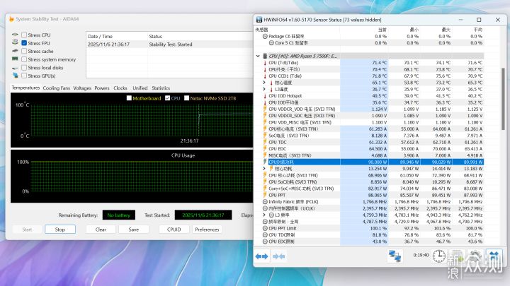
Task: Click the Save button in AIDA64
Action: [134, 230]
